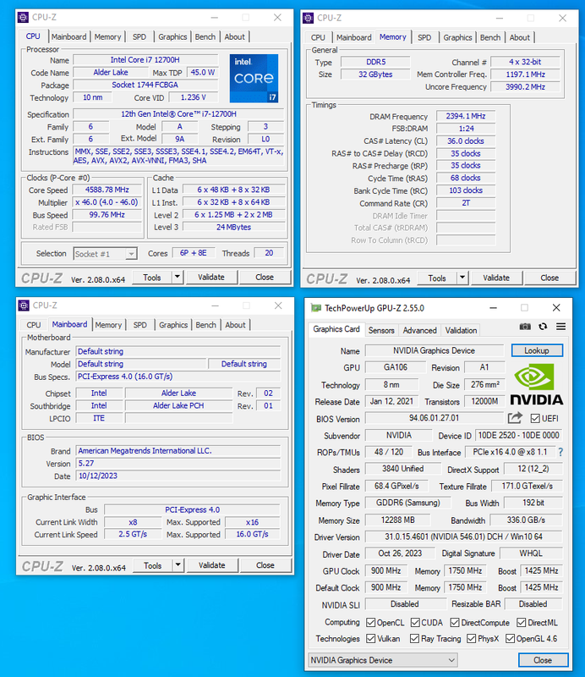Click CPU-Z app icon in Memory window title
Screen dimensions: 585x677
(x=308, y=18)
